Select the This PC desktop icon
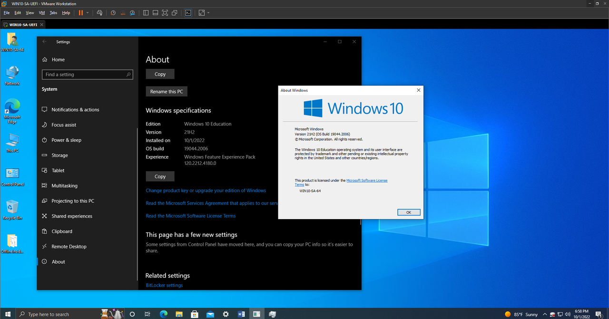The image size is (609, 319). click(12, 143)
